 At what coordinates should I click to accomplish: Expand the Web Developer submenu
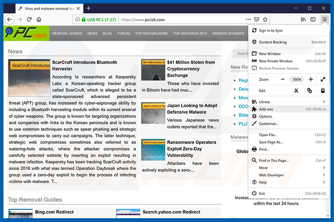pyautogui.click(x=289, y=175)
